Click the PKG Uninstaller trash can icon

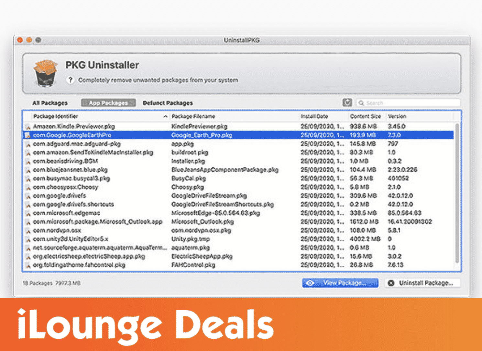click(x=45, y=74)
